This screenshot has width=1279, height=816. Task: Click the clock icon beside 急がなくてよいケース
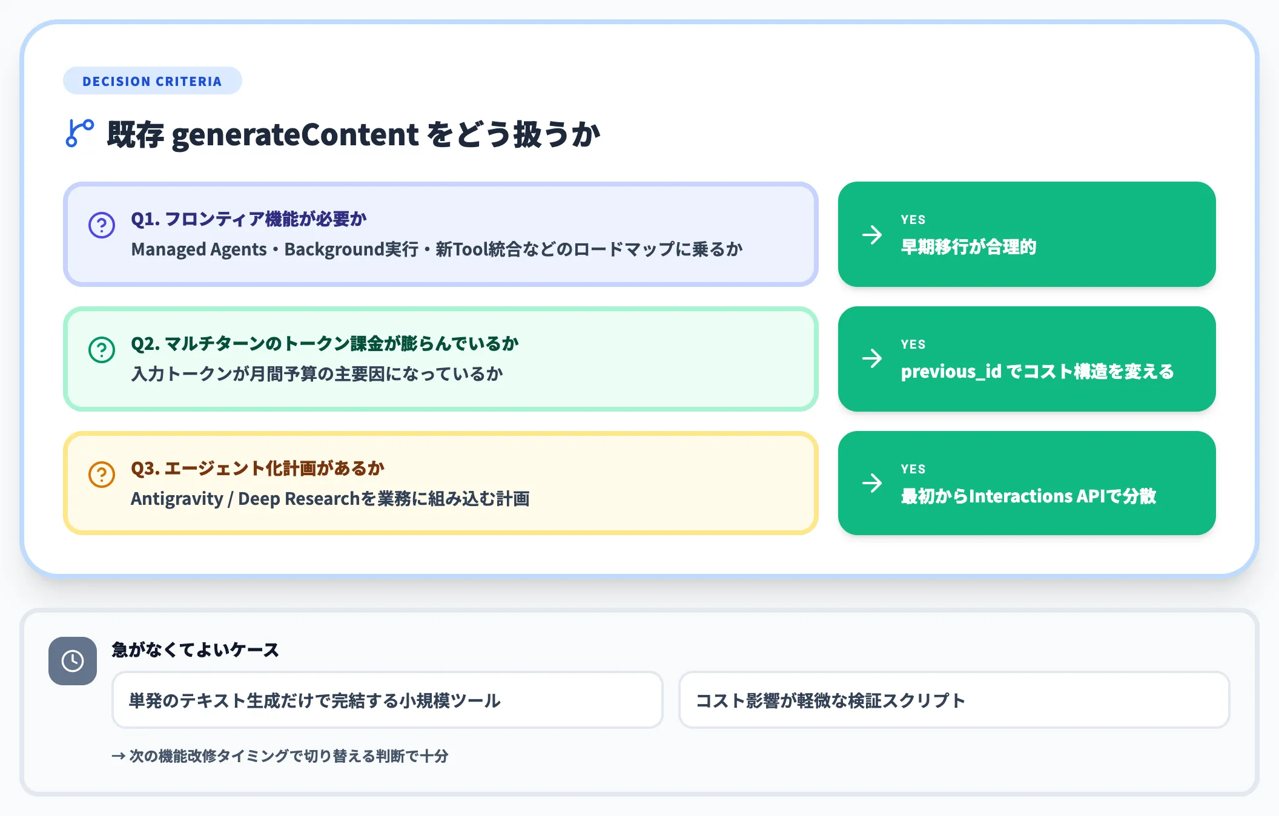point(73,661)
